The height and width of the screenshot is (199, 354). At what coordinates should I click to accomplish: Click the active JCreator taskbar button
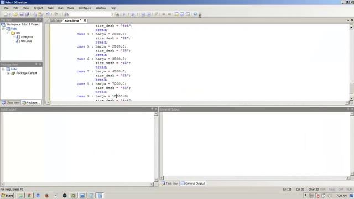click(100, 196)
